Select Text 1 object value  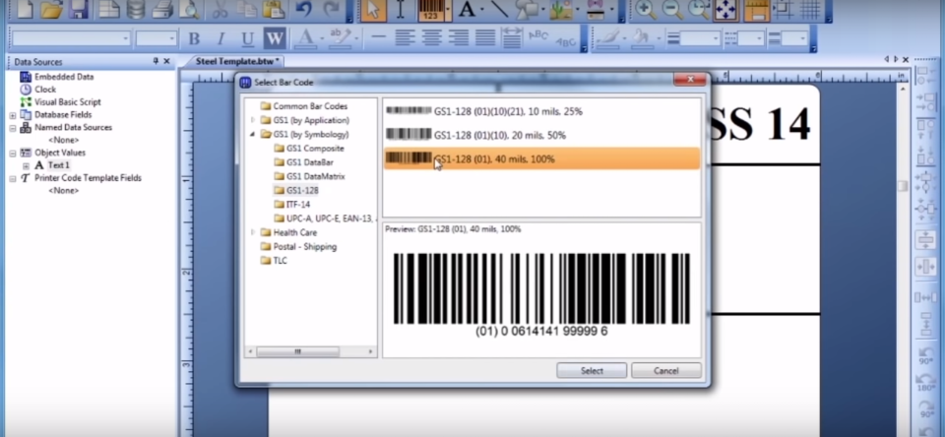(52, 165)
